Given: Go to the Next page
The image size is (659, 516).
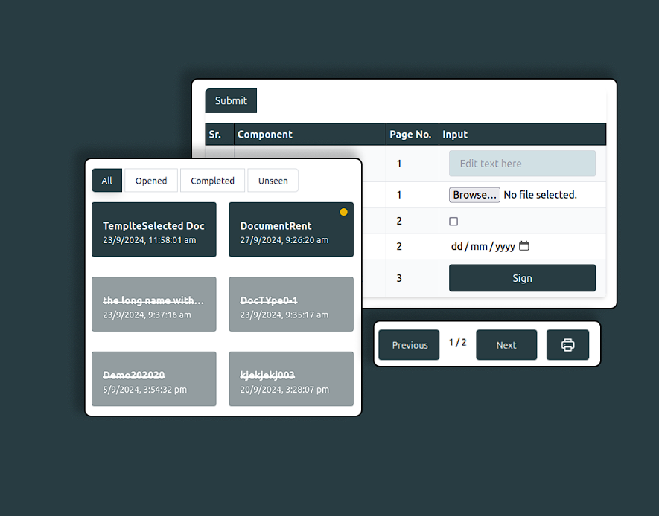Looking at the screenshot, I should point(506,345).
